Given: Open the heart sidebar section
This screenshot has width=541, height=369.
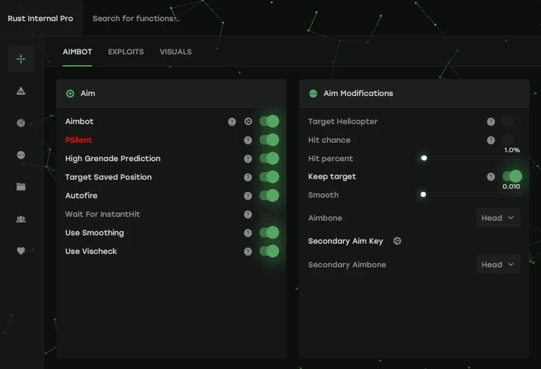Looking at the screenshot, I should pos(21,251).
